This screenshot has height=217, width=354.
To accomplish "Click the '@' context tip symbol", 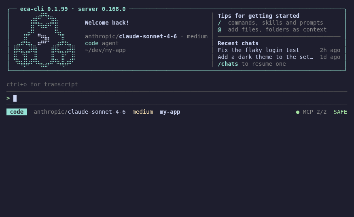I will [x=219, y=30].
